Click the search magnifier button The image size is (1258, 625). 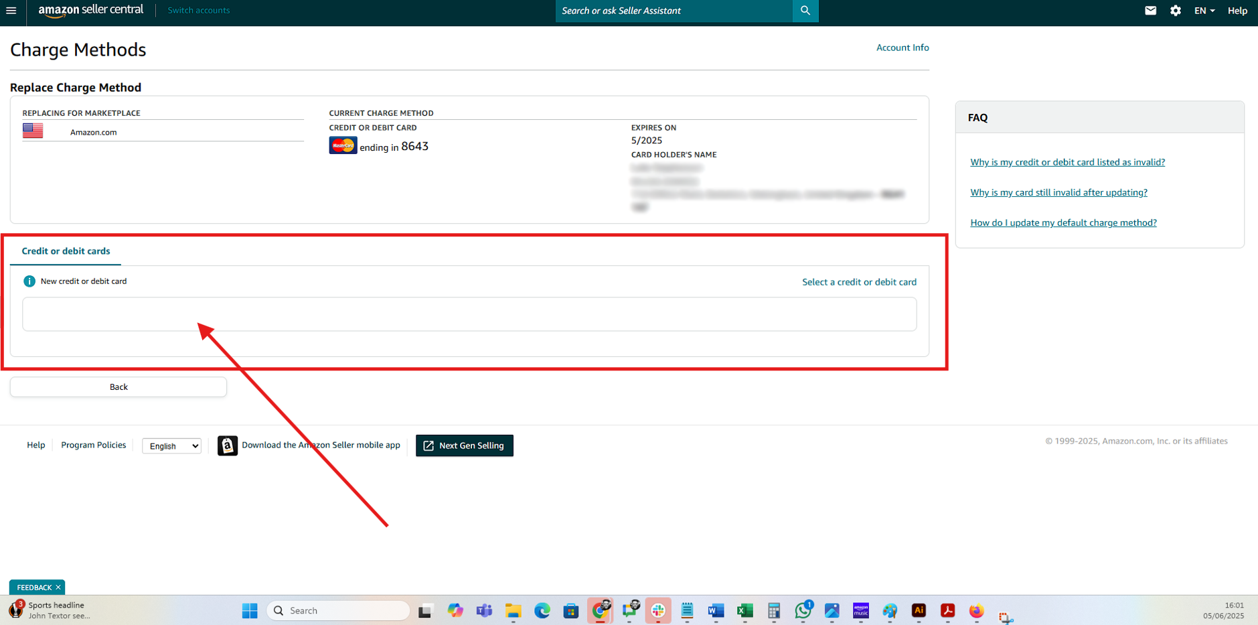point(805,11)
